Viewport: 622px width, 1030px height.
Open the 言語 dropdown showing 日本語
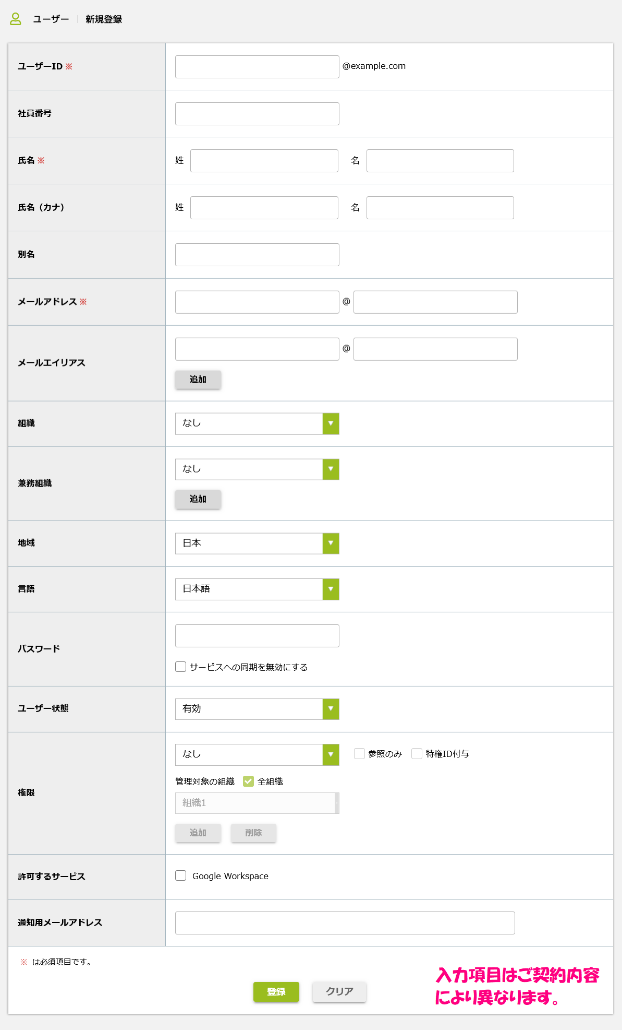click(x=257, y=589)
